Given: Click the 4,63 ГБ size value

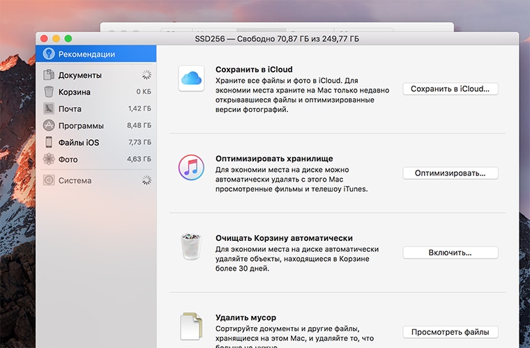Looking at the screenshot, I should click(x=139, y=159).
